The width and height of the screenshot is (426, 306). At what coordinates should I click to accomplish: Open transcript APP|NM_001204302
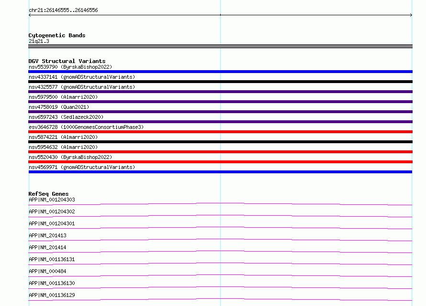click(x=52, y=211)
